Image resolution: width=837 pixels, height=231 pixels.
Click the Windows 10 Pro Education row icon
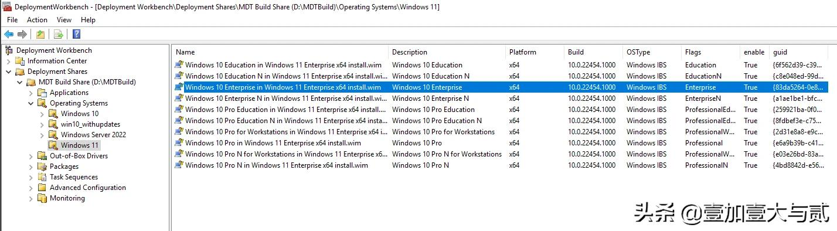coord(179,110)
